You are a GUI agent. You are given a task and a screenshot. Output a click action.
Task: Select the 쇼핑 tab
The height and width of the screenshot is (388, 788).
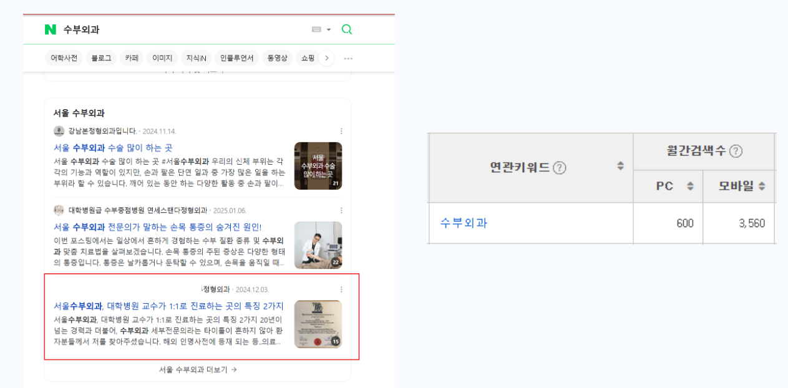point(308,58)
